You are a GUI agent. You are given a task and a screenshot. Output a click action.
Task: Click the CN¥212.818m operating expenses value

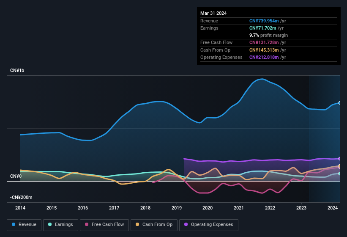click(264, 58)
